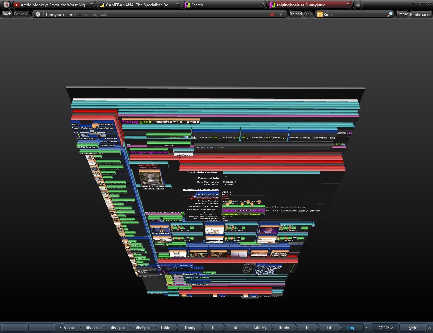Open a new tab with plus button
Screen dimensions: 433x333
[358, 5]
